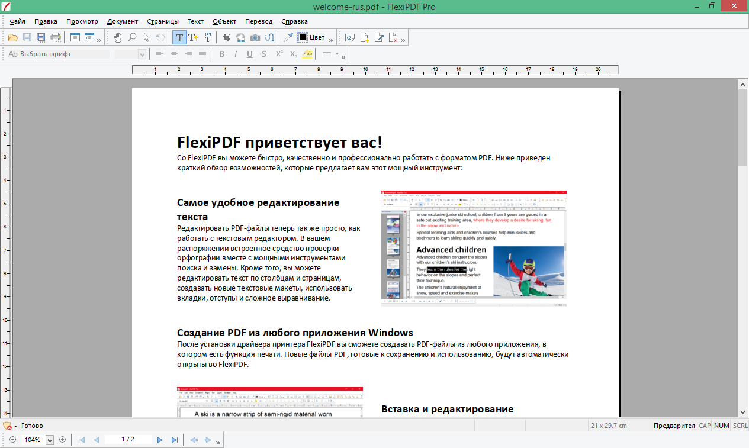Viewport: 749px width, 448px height.
Task: Open the Объект menu
Action: pyautogui.click(x=224, y=21)
